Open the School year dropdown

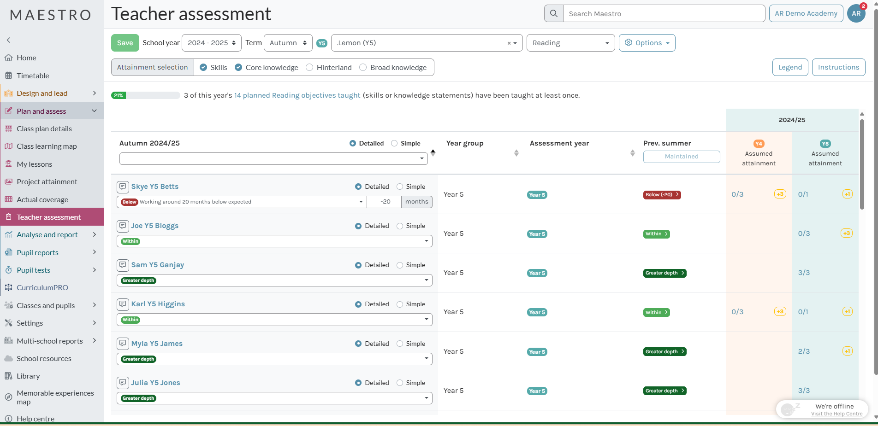point(212,43)
